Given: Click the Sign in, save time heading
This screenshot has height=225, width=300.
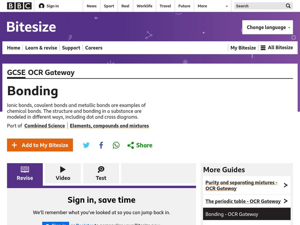Looking at the screenshot, I should coord(101,200).
